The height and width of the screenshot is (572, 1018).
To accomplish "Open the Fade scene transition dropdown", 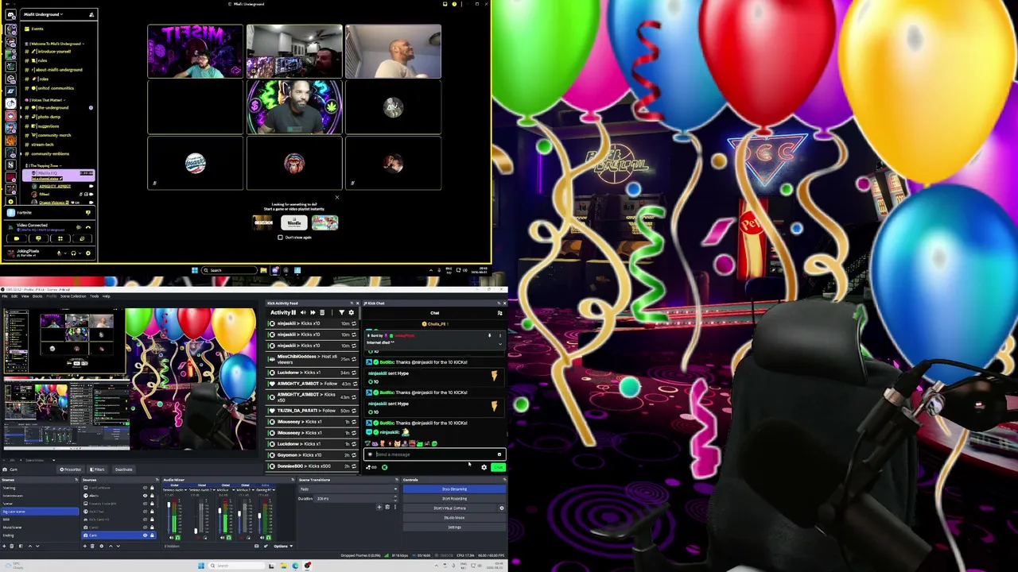I will tap(348, 489).
